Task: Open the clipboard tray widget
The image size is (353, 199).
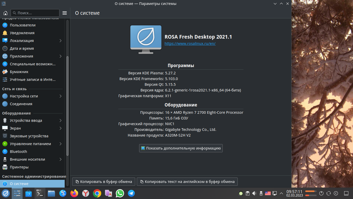Action: coord(248,193)
